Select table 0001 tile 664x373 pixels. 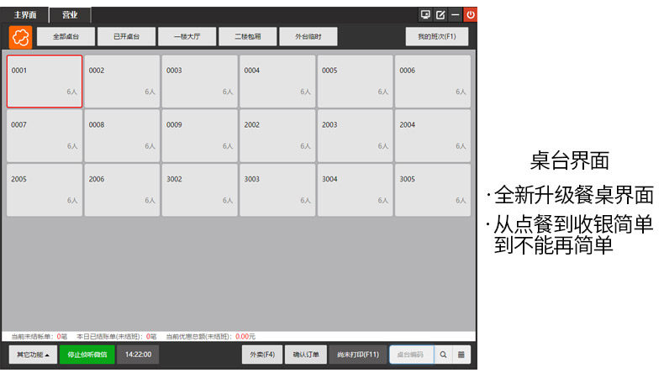pyautogui.click(x=45, y=81)
